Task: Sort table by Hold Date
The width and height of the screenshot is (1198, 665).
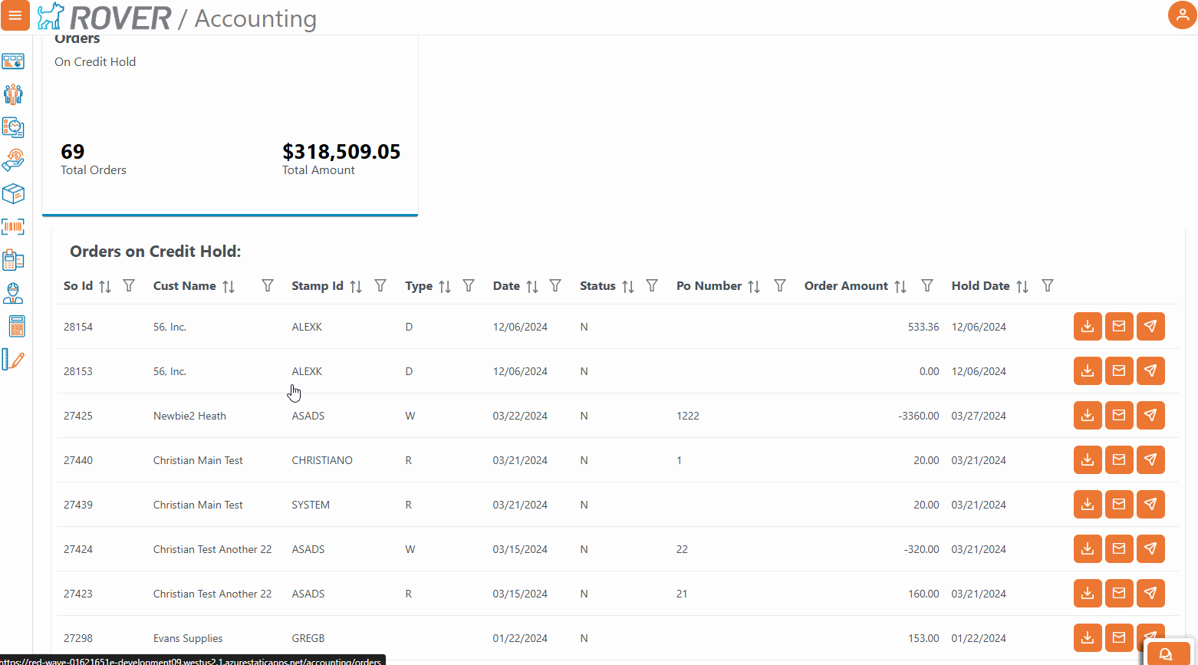Action: pos(1022,286)
